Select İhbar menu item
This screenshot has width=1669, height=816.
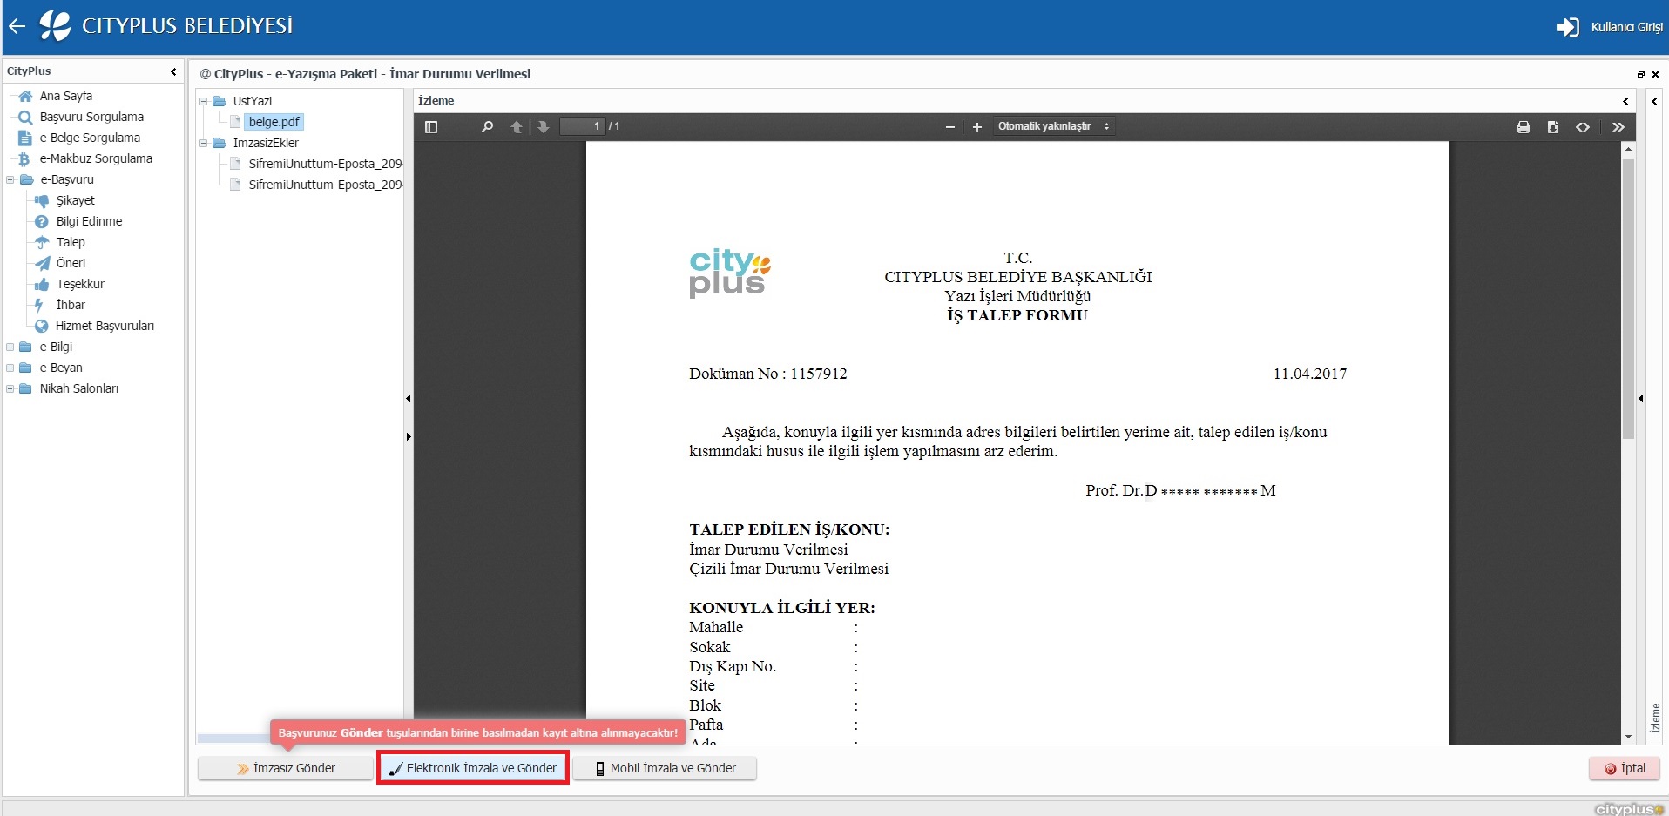[x=71, y=305]
